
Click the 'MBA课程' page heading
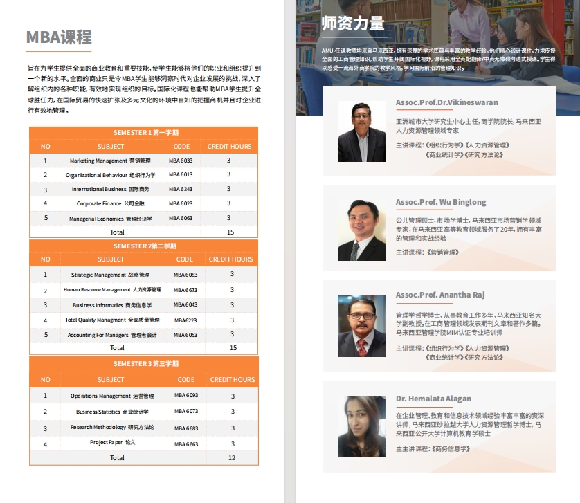[59, 37]
